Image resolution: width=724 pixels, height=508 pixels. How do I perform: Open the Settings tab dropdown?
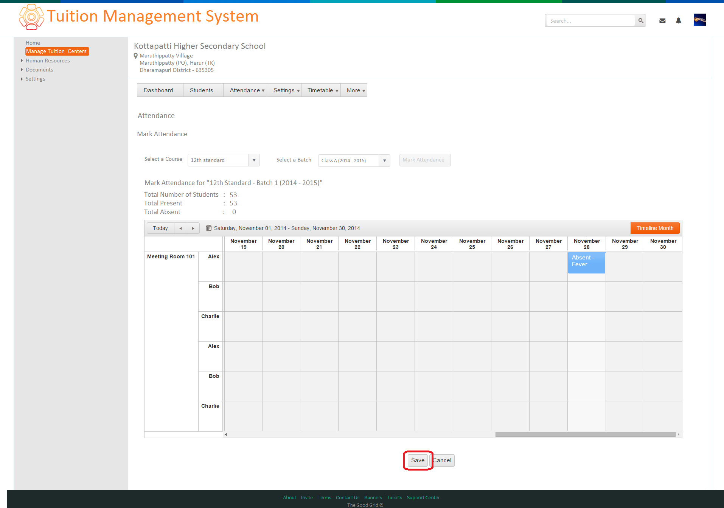pyautogui.click(x=284, y=90)
